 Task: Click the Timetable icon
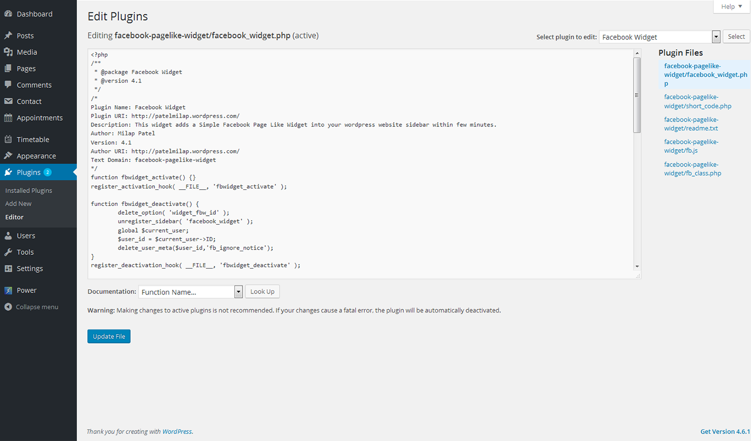(x=8, y=139)
